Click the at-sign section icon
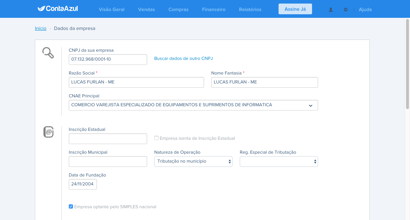 coord(48,132)
